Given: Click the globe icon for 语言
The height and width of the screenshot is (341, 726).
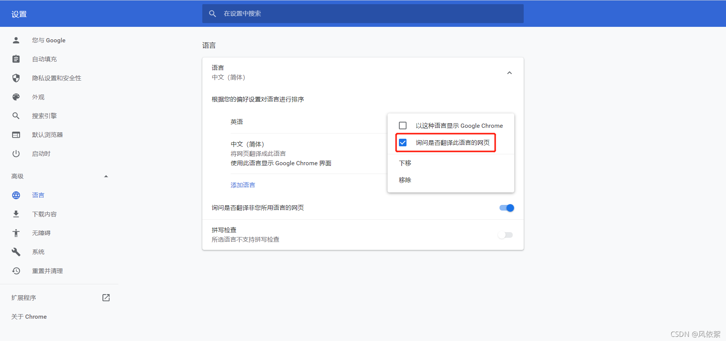Looking at the screenshot, I should (16, 195).
